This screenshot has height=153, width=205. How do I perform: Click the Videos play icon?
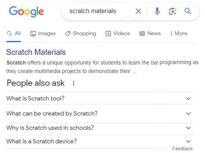click(x=108, y=34)
